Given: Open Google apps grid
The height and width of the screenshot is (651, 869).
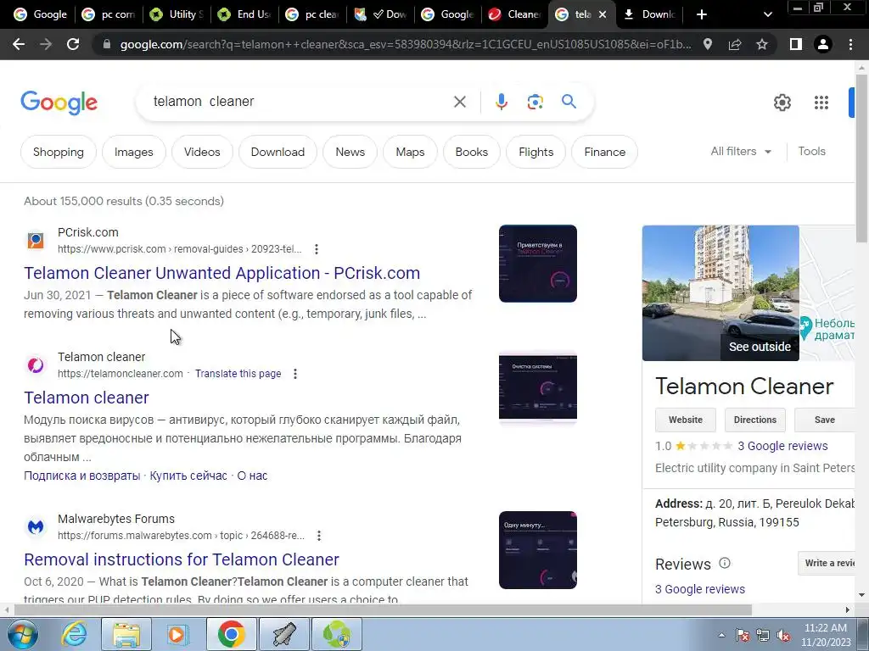Looking at the screenshot, I should point(821,103).
